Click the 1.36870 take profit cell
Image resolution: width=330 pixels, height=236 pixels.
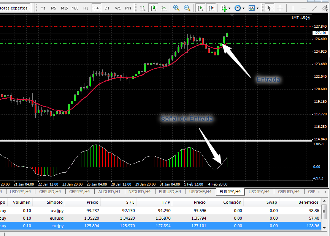163,219
